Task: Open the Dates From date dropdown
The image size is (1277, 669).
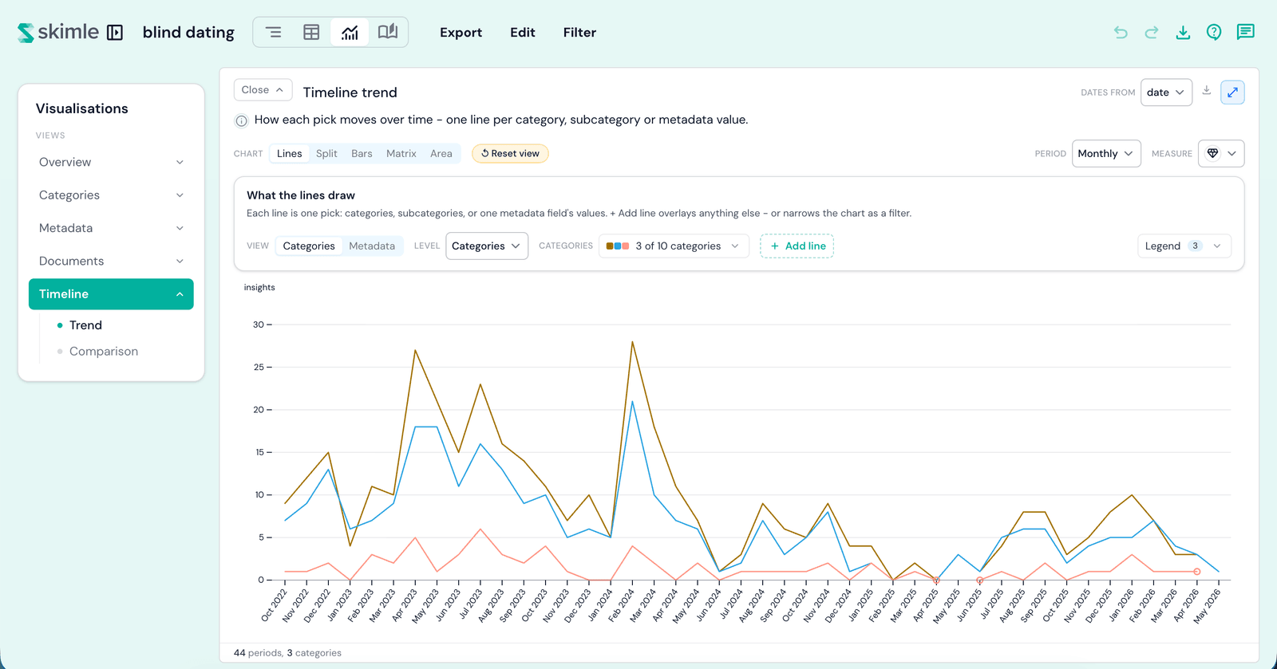Action: point(1166,92)
